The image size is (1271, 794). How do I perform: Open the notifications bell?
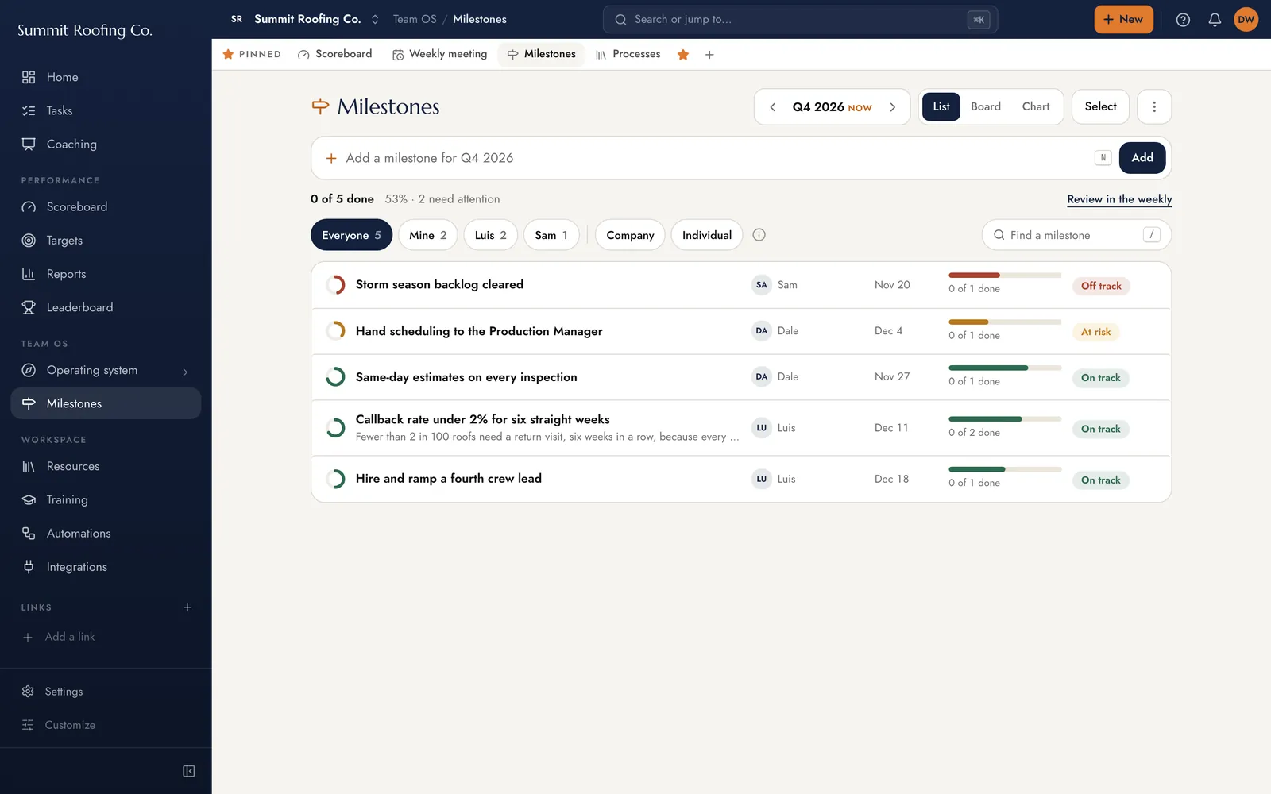[1215, 20]
